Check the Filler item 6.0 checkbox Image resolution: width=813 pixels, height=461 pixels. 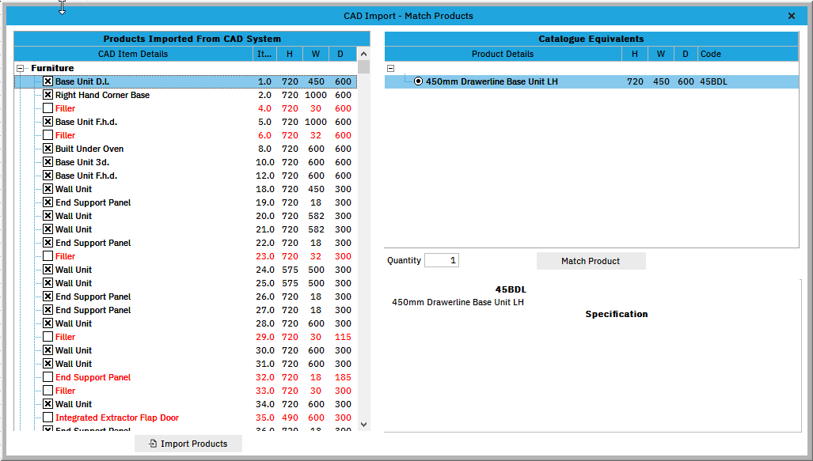pyautogui.click(x=47, y=135)
